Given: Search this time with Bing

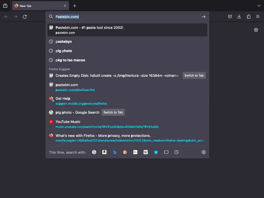Looking at the screenshot, I should 115,152.
